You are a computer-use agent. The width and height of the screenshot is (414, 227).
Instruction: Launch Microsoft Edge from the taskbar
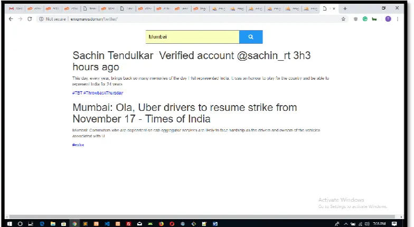point(42,224)
